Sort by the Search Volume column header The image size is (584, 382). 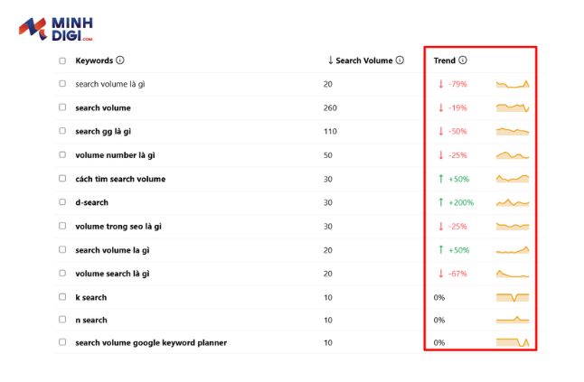(364, 61)
